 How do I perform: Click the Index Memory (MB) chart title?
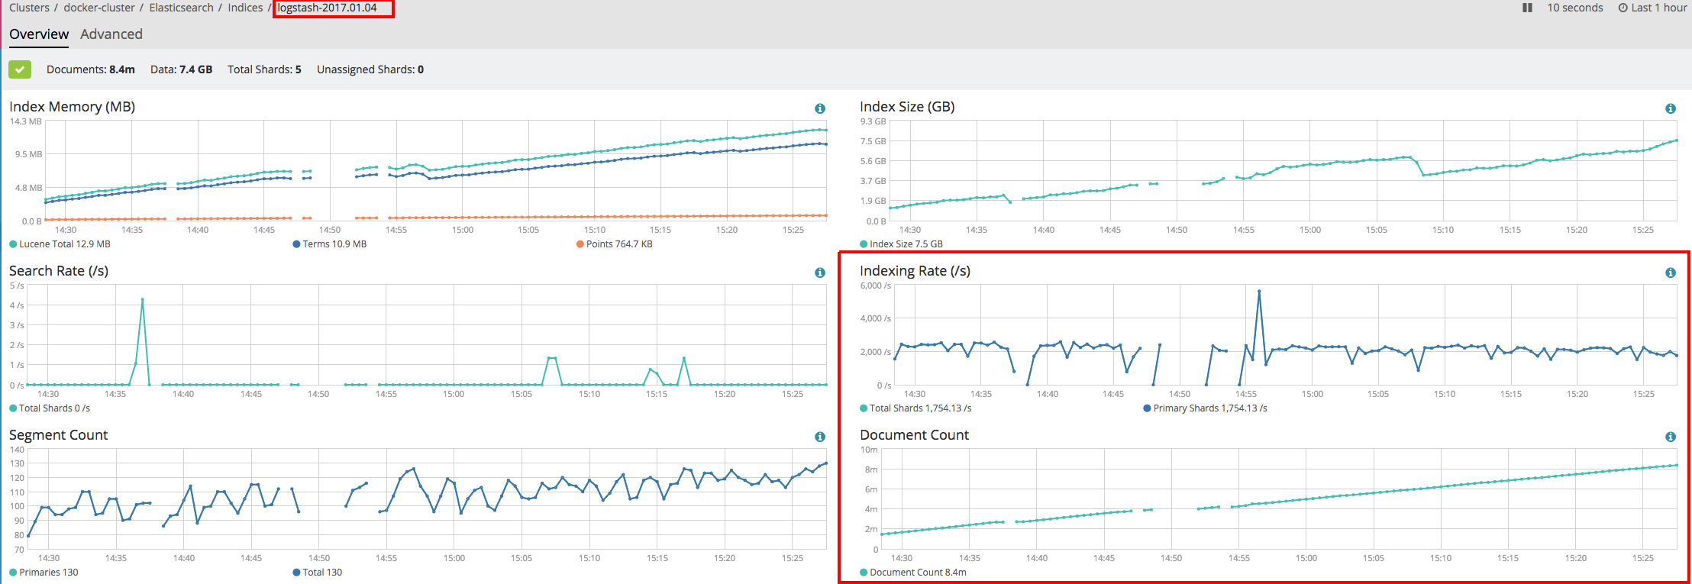pyautogui.click(x=72, y=107)
